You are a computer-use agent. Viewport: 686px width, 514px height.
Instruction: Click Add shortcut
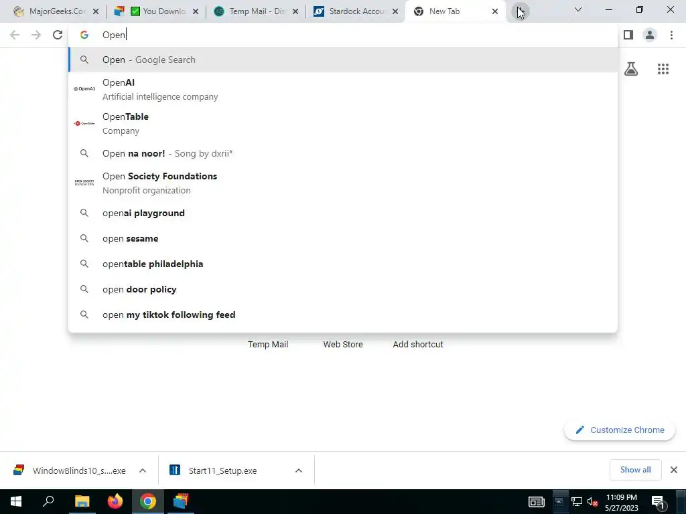click(x=418, y=345)
